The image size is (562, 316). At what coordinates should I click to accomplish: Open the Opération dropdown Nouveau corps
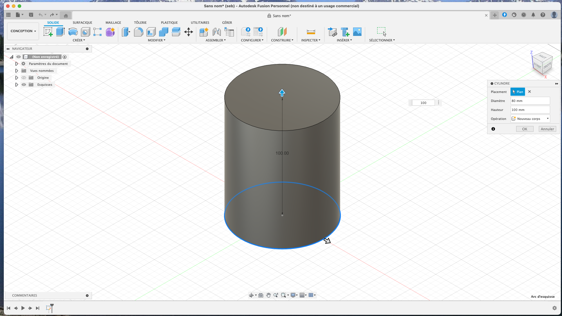click(530, 119)
